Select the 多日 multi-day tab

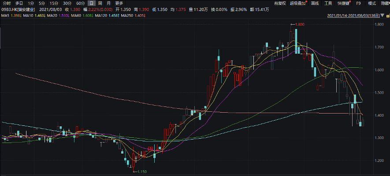(x=19, y=3)
